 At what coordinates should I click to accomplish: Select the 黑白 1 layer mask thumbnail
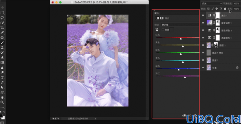[218, 15]
